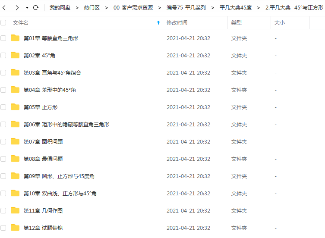325x238 pixels.
Task: Click folder icon of 第03章 直角与45°角组合
Action: pos(15,72)
